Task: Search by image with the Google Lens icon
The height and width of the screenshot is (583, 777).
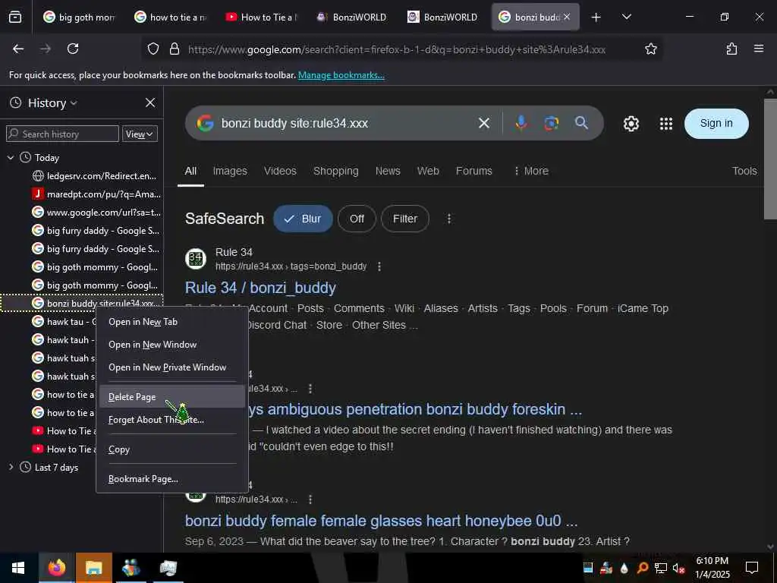Action: [x=551, y=123]
